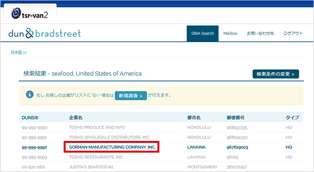Screen dimensions: 314x172
Task: Expand the 日本語 language selector
Action: click(x=18, y=53)
